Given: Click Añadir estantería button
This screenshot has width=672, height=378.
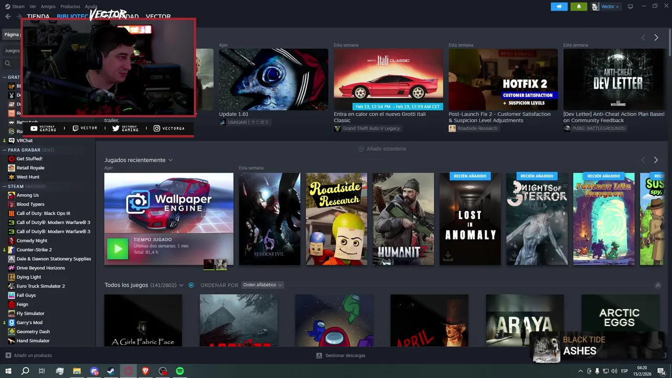Looking at the screenshot, I should [382, 149].
